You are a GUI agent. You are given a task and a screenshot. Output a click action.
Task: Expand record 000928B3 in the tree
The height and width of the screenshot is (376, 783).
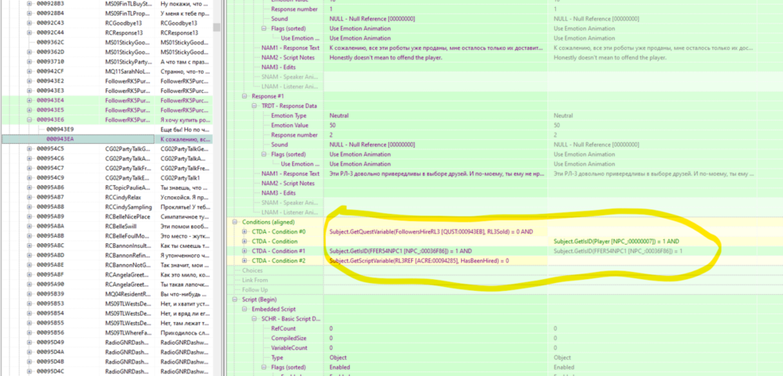click(x=30, y=4)
